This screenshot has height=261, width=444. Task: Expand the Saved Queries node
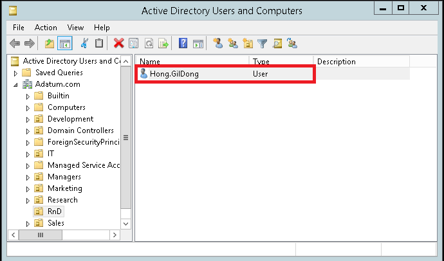(x=15, y=73)
